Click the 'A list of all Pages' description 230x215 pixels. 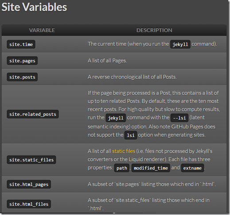(x=107, y=60)
